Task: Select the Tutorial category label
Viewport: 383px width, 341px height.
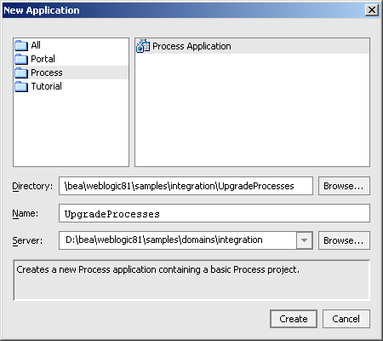Action: point(46,86)
